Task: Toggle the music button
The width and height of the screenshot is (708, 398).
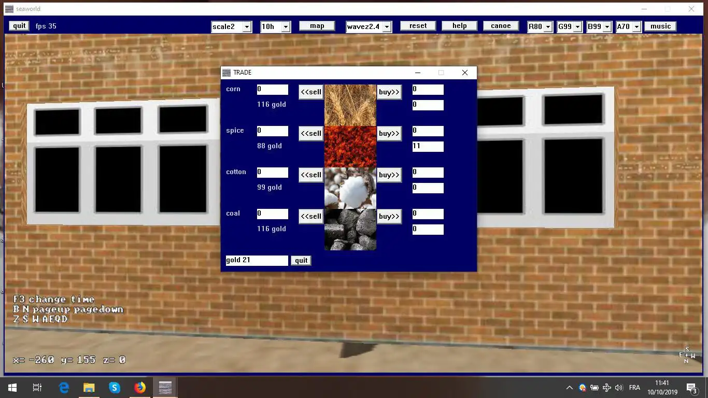Action: pyautogui.click(x=661, y=26)
